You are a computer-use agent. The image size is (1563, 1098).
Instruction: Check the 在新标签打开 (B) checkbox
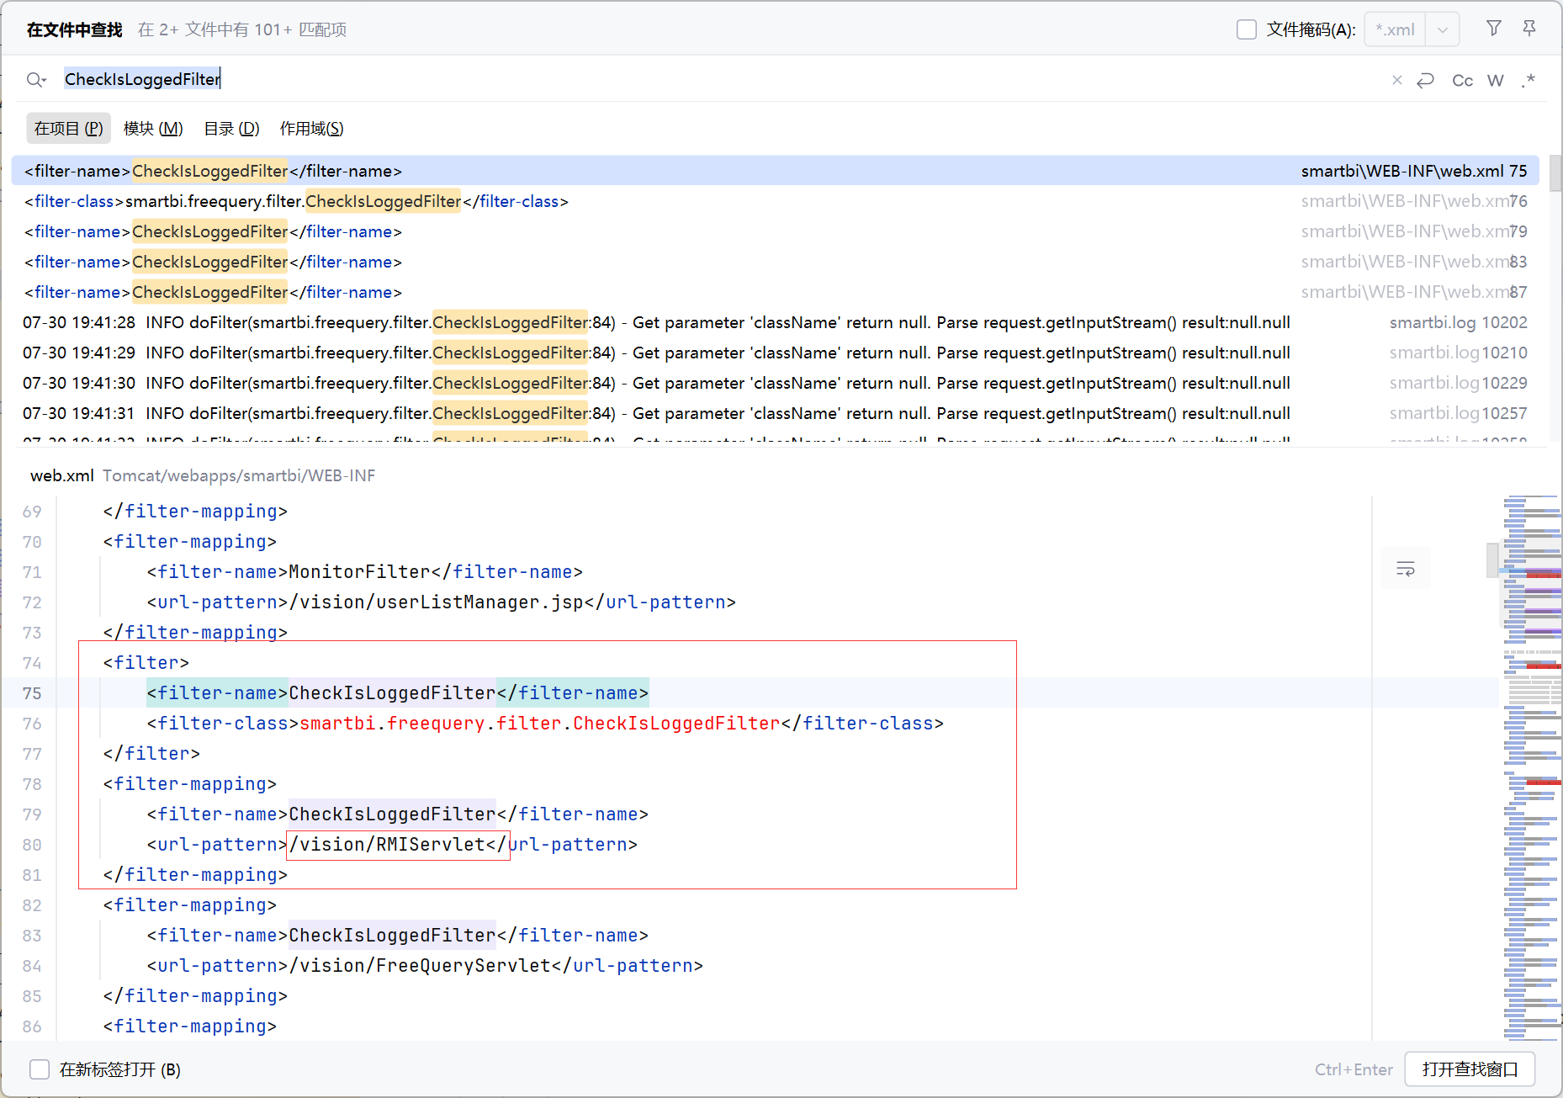pos(40,1069)
